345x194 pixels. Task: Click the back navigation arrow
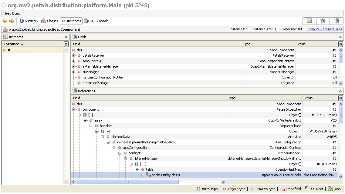point(5,21)
